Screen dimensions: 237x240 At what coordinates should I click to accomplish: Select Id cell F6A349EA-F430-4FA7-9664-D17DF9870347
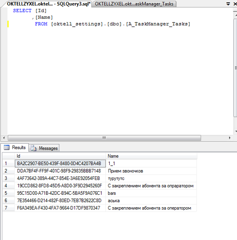tap(60, 208)
